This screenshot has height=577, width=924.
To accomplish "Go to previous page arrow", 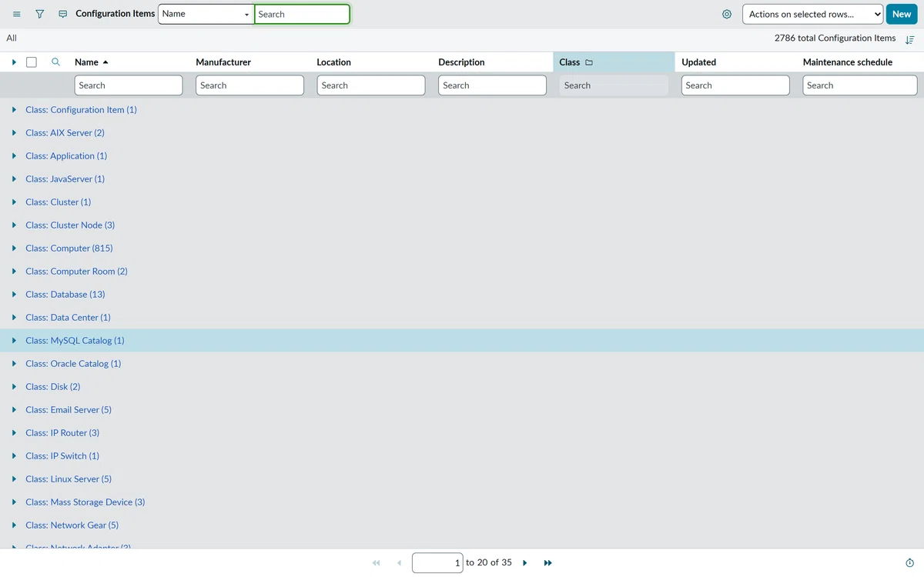I will tap(399, 563).
